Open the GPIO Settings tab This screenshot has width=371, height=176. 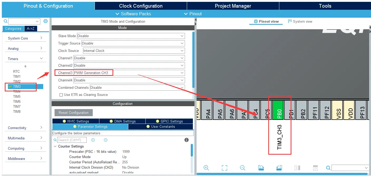click(169, 121)
